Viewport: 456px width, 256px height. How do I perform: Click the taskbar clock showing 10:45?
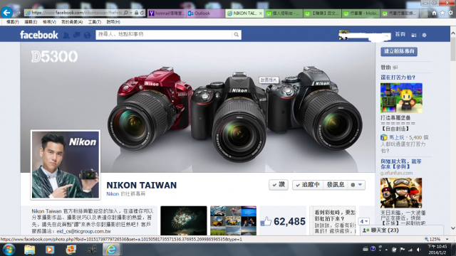click(437, 250)
